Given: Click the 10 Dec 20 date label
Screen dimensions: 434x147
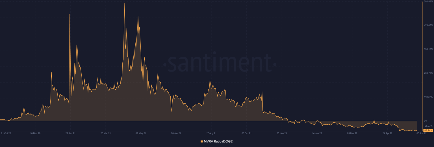Looking at the screenshot, I should pyautogui.click(x=35, y=133).
